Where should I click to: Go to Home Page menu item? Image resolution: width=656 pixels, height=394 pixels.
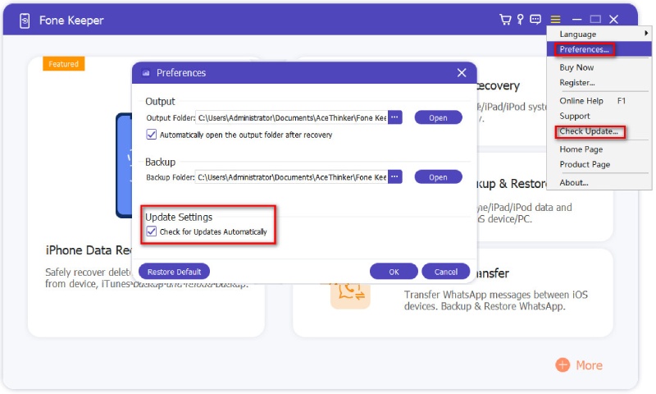coord(599,149)
